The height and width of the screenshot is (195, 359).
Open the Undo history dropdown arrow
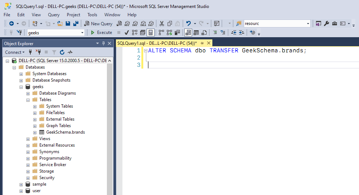[x=195, y=23]
